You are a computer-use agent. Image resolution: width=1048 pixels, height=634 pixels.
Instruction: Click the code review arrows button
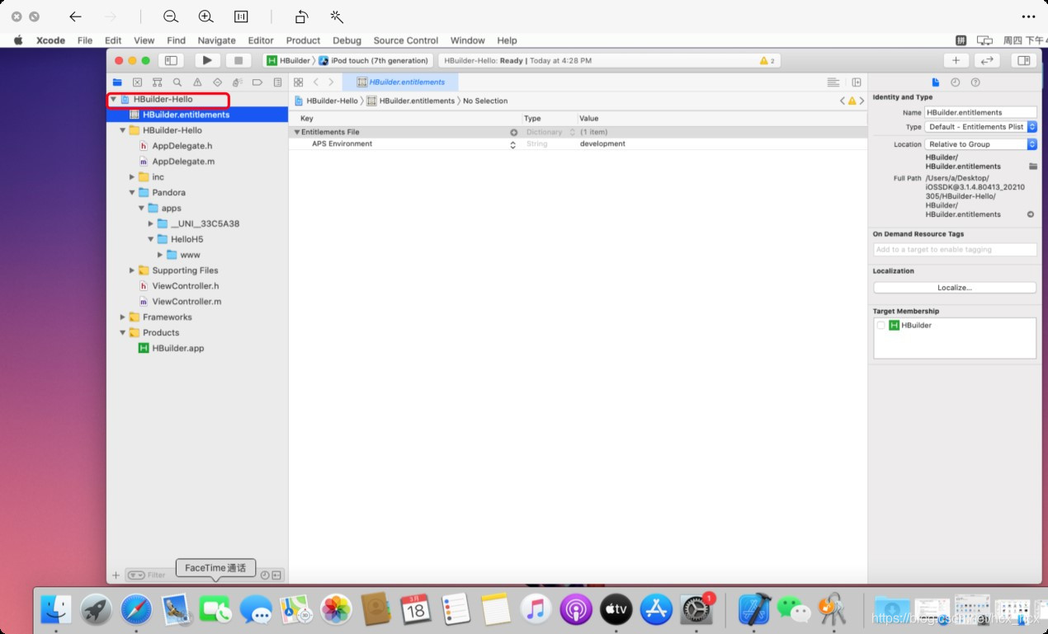987,60
